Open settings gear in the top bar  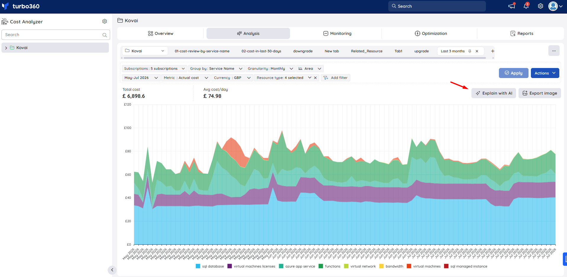click(540, 6)
